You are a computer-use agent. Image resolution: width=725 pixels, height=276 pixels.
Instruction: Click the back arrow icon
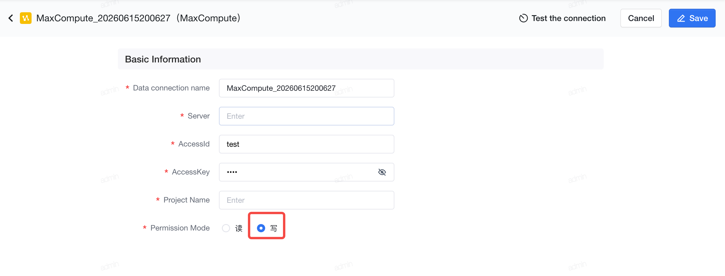[x=11, y=18]
